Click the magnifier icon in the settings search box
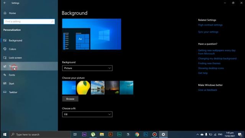This screenshot has width=245, height=138. 52,21
